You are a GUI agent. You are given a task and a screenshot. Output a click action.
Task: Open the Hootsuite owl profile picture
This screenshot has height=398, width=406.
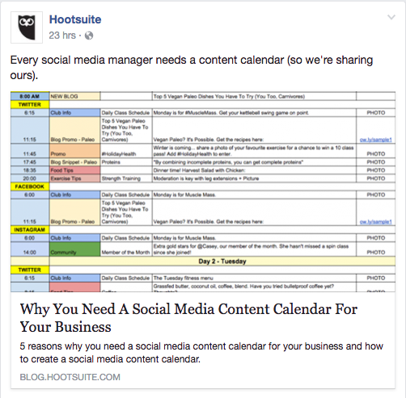pyautogui.click(x=27, y=27)
